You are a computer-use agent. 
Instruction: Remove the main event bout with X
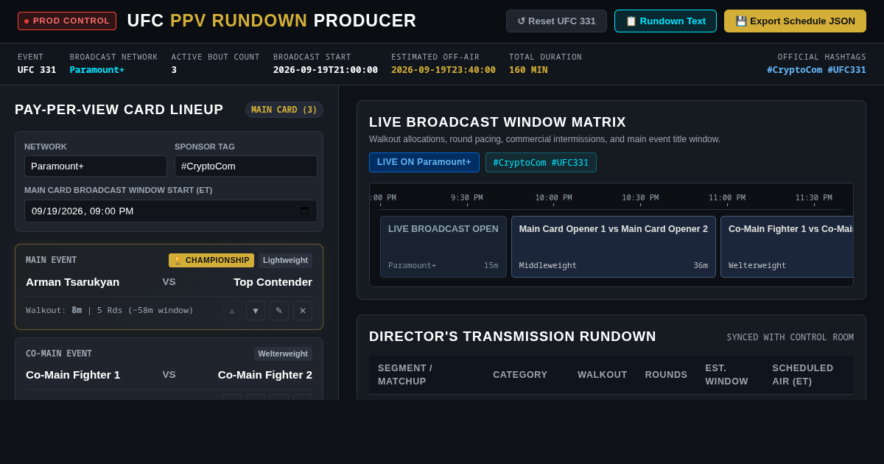coord(303,311)
